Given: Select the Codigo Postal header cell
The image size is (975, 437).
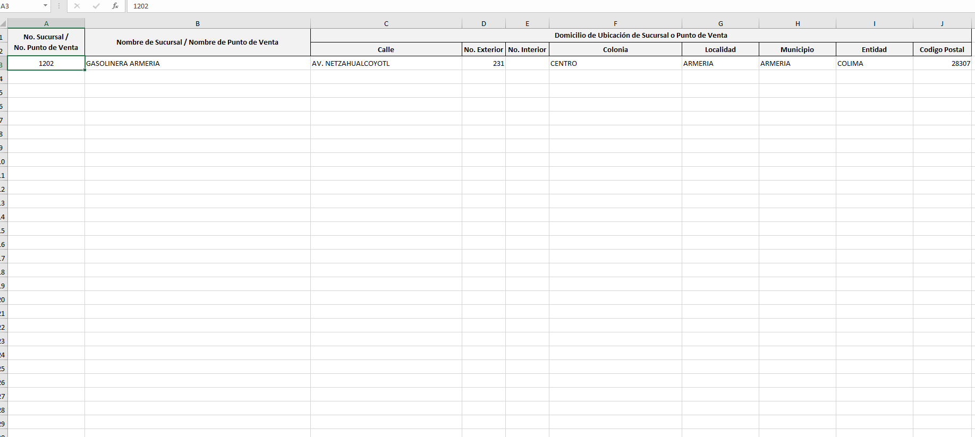Looking at the screenshot, I should [x=942, y=49].
